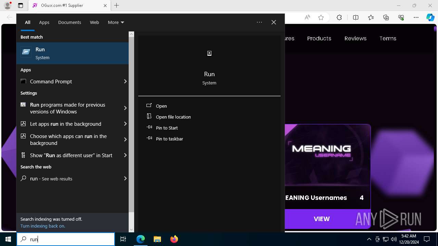
Task: Choose Pin to Start option
Action: point(167,128)
